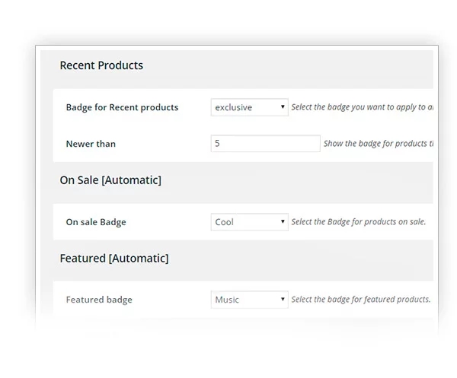Click the Featured [Automatic] section heading
The image size is (457, 378).
click(x=114, y=259)
